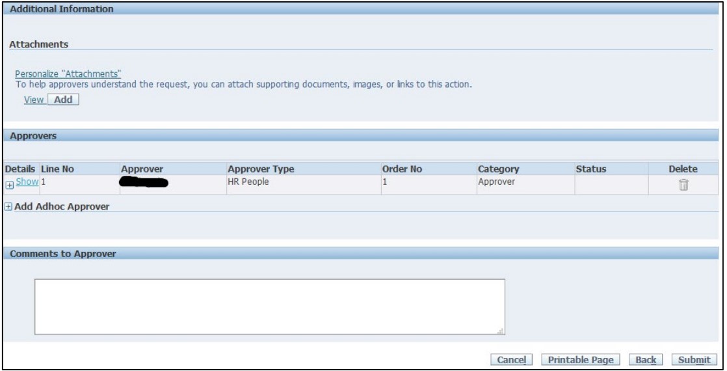Viewport: 727px width, 371px height.
Task: Click the Cancel button
Action: (511, 360)
